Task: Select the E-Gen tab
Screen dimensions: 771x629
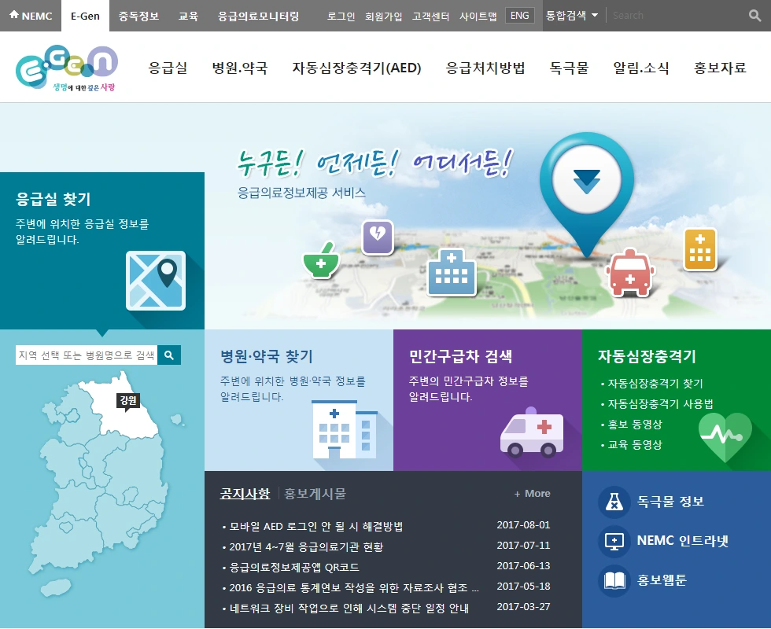Action: [85, 16]
